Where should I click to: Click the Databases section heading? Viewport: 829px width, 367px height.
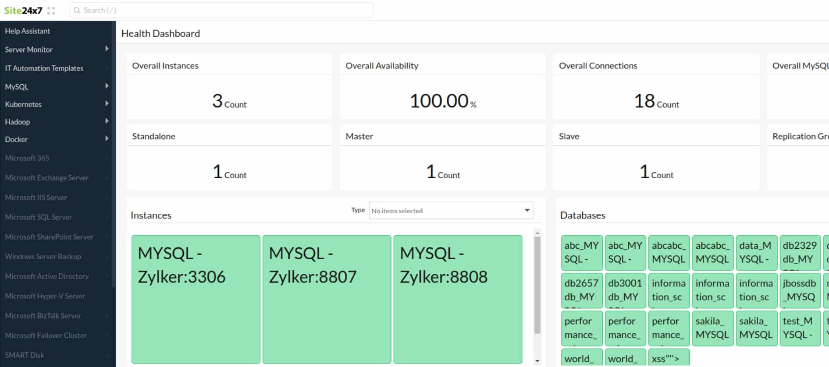coord(583,215)
